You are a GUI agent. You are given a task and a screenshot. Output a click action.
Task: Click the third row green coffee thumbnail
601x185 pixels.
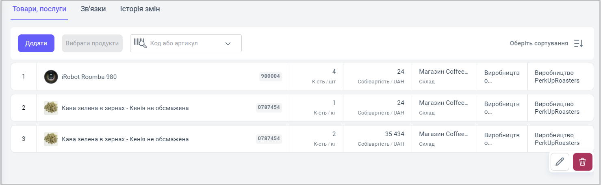pos(51,139)
